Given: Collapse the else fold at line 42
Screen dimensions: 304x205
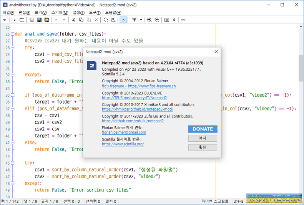Looking at the screenshot, I should 13,142.
